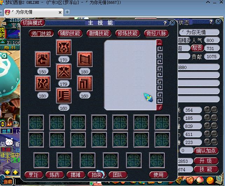Screen dimensions: 225x186
Task: Open a new account tab with plus
Action: coord(67,12)
